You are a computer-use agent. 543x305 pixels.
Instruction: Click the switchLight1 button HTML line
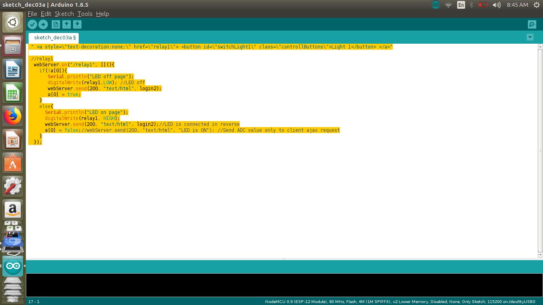point(212,46)
